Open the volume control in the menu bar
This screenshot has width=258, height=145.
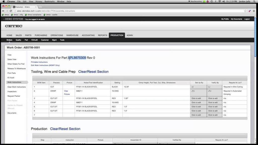click(x=223, y=1)
